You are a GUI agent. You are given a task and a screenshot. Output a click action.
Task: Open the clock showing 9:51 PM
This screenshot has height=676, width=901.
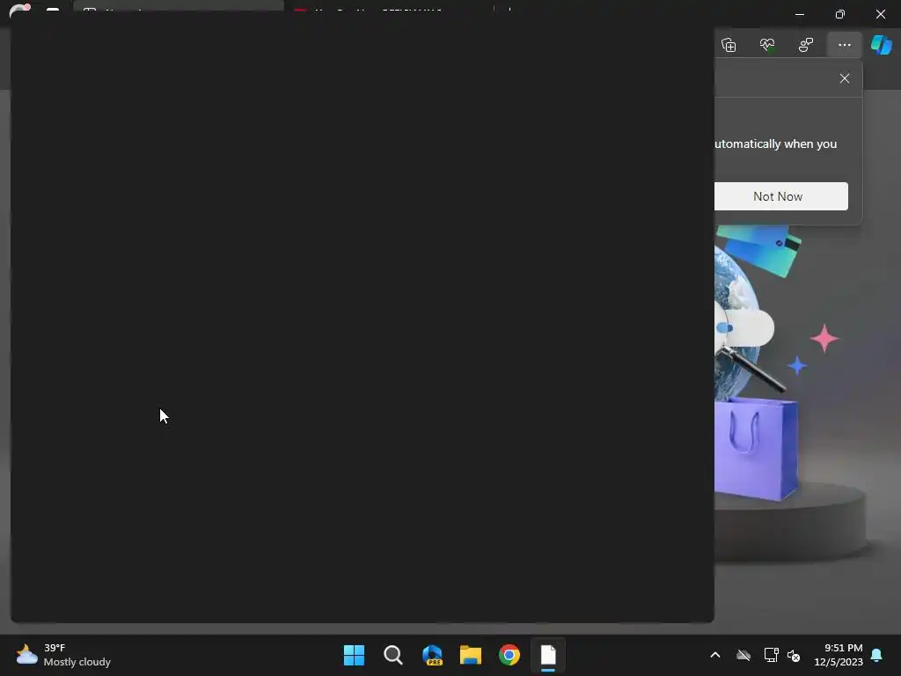(x=839, y=655)
